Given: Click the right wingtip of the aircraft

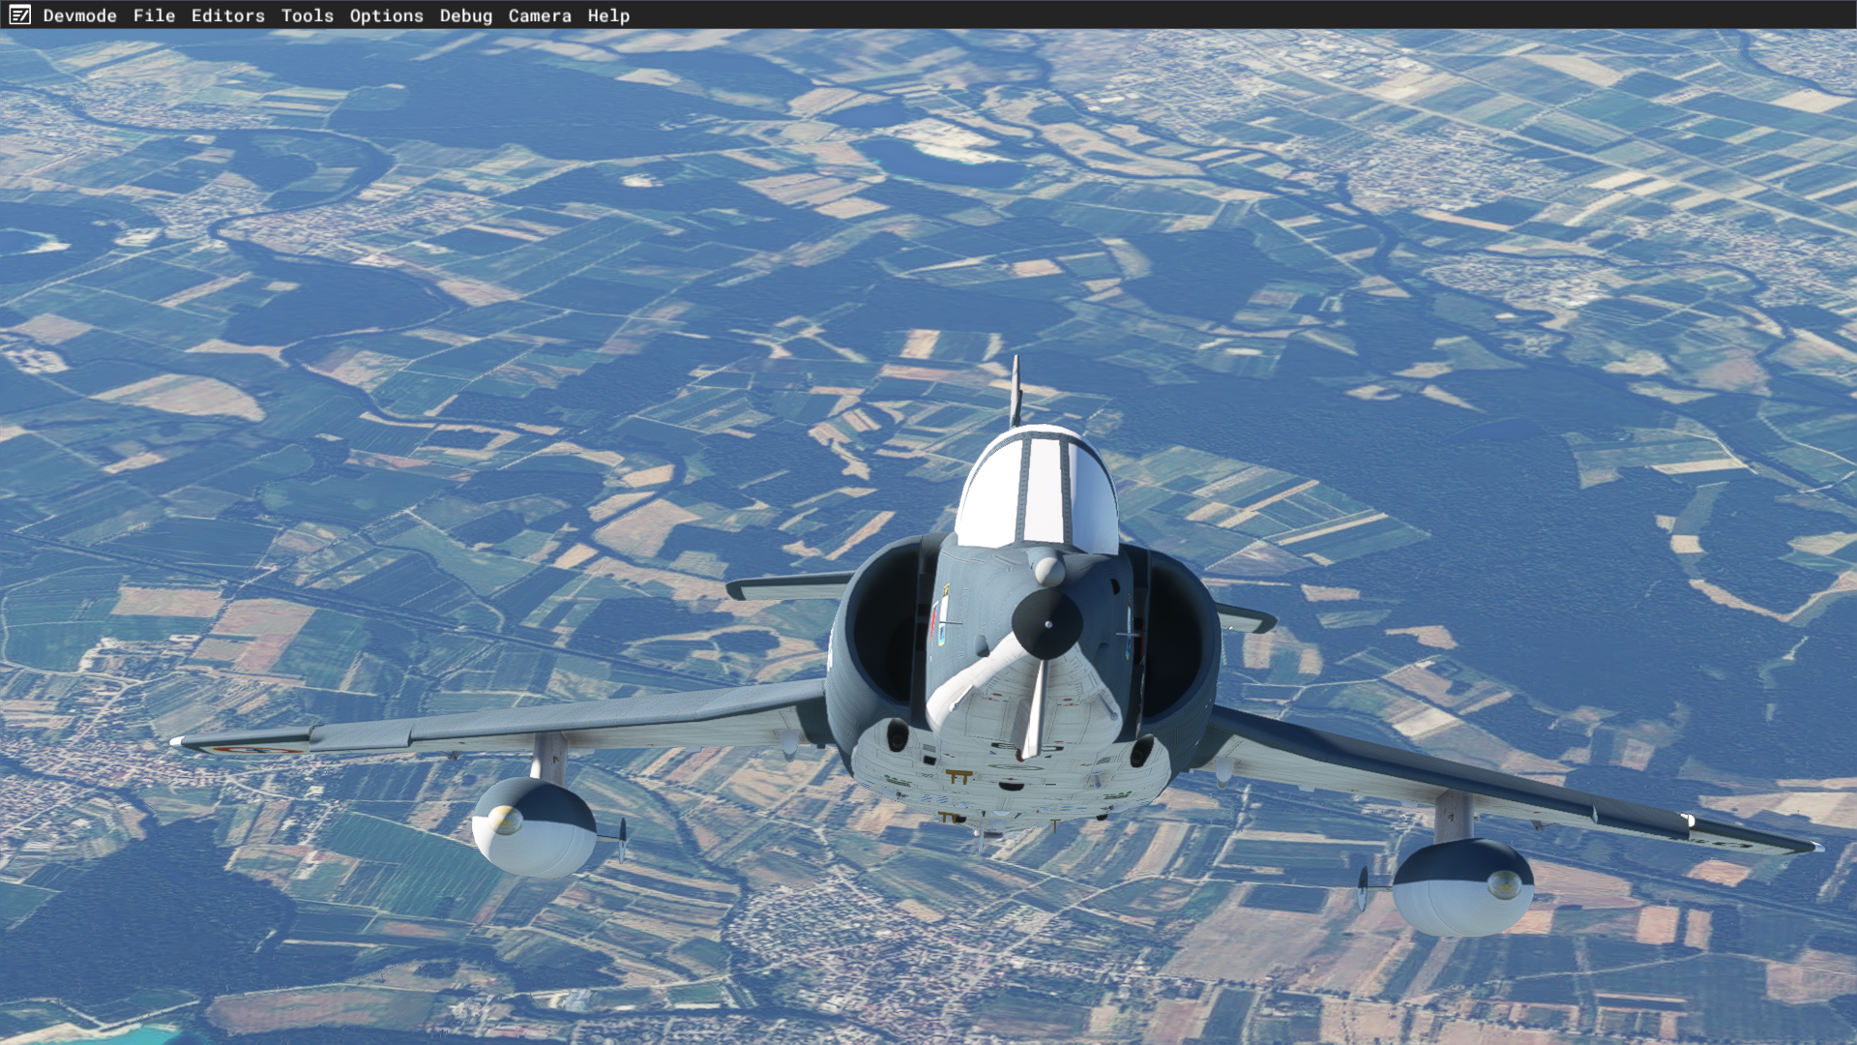Looking at the screenshot, I should pyautogui.click(x=1811, y=847).
